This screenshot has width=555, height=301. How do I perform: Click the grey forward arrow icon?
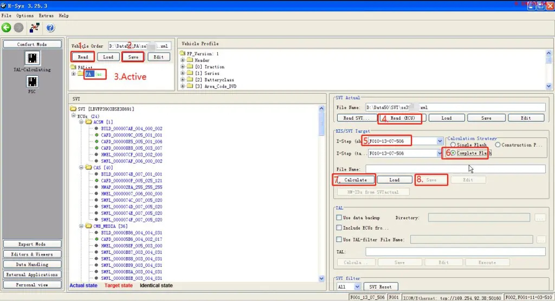[x=19, y=28]
